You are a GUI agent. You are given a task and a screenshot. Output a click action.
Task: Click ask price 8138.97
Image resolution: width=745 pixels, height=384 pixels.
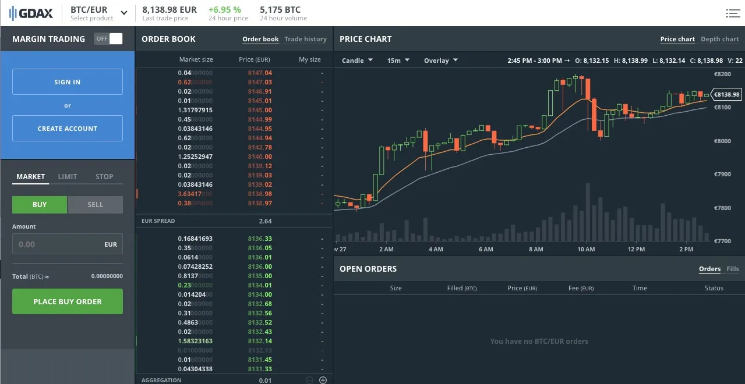tap(260, 203)
